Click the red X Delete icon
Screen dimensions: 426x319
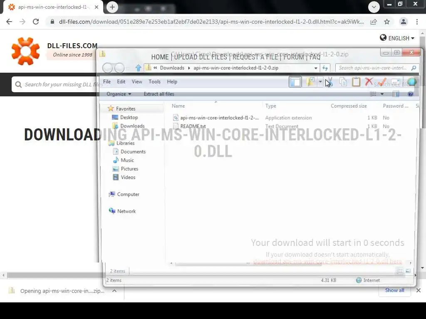(x=369, y=82)
